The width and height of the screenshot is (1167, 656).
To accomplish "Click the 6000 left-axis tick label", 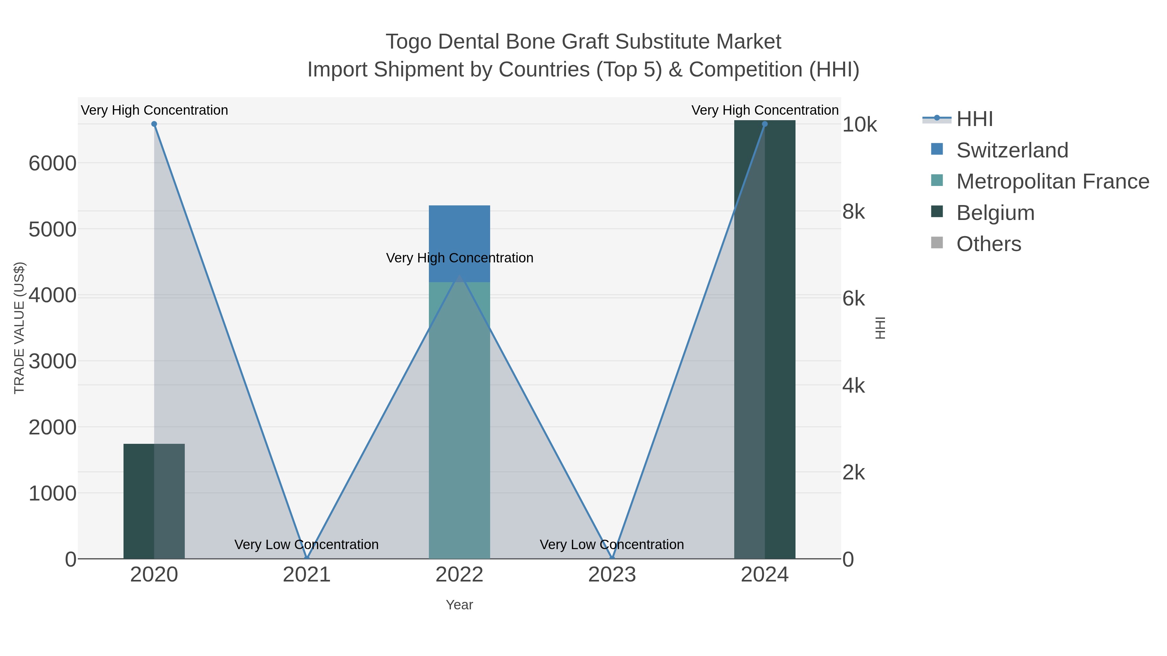I will (x=53, y=164).
